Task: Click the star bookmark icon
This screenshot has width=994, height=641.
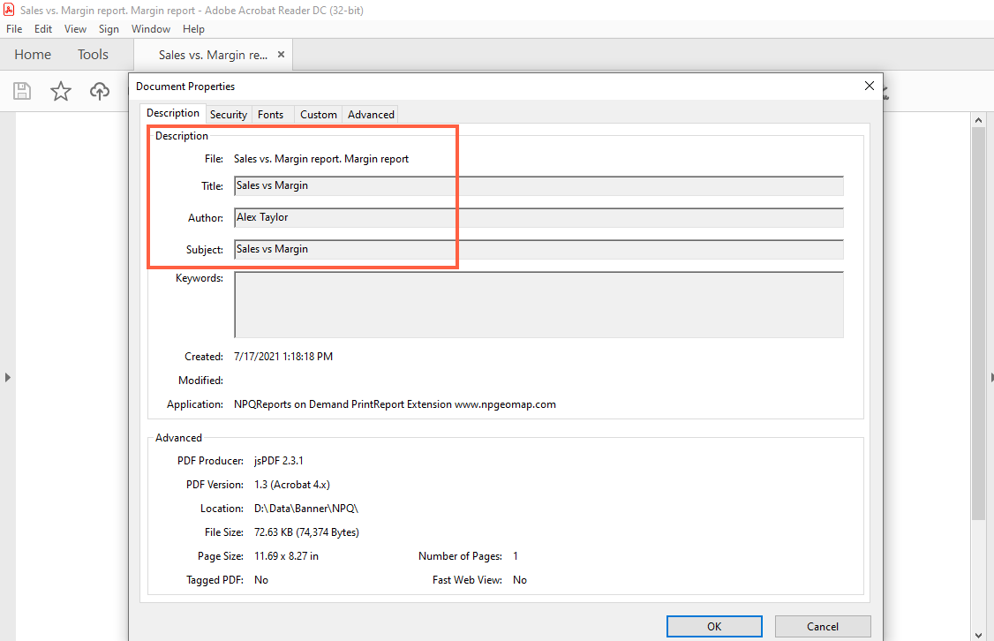Action: [61, 91]
